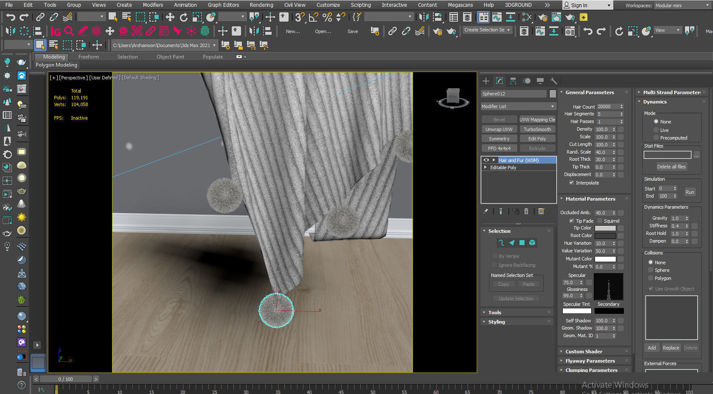The image size is (713, 394).
Task: Toggle the Angle Snap icon
Action: [x=314, y=17]
